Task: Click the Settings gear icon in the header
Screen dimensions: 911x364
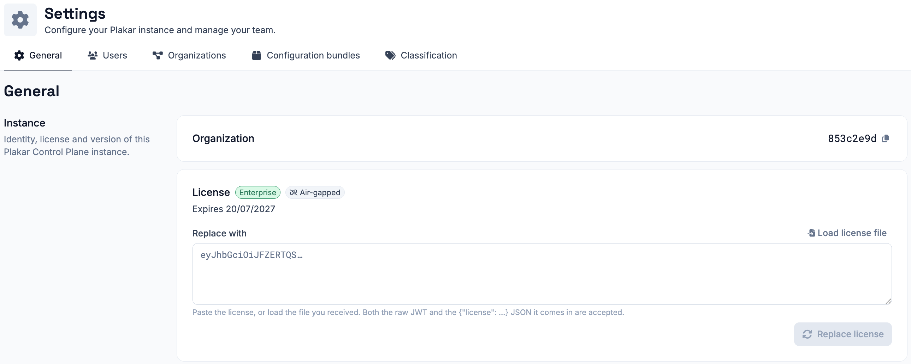Action: [x=20, y=20]
